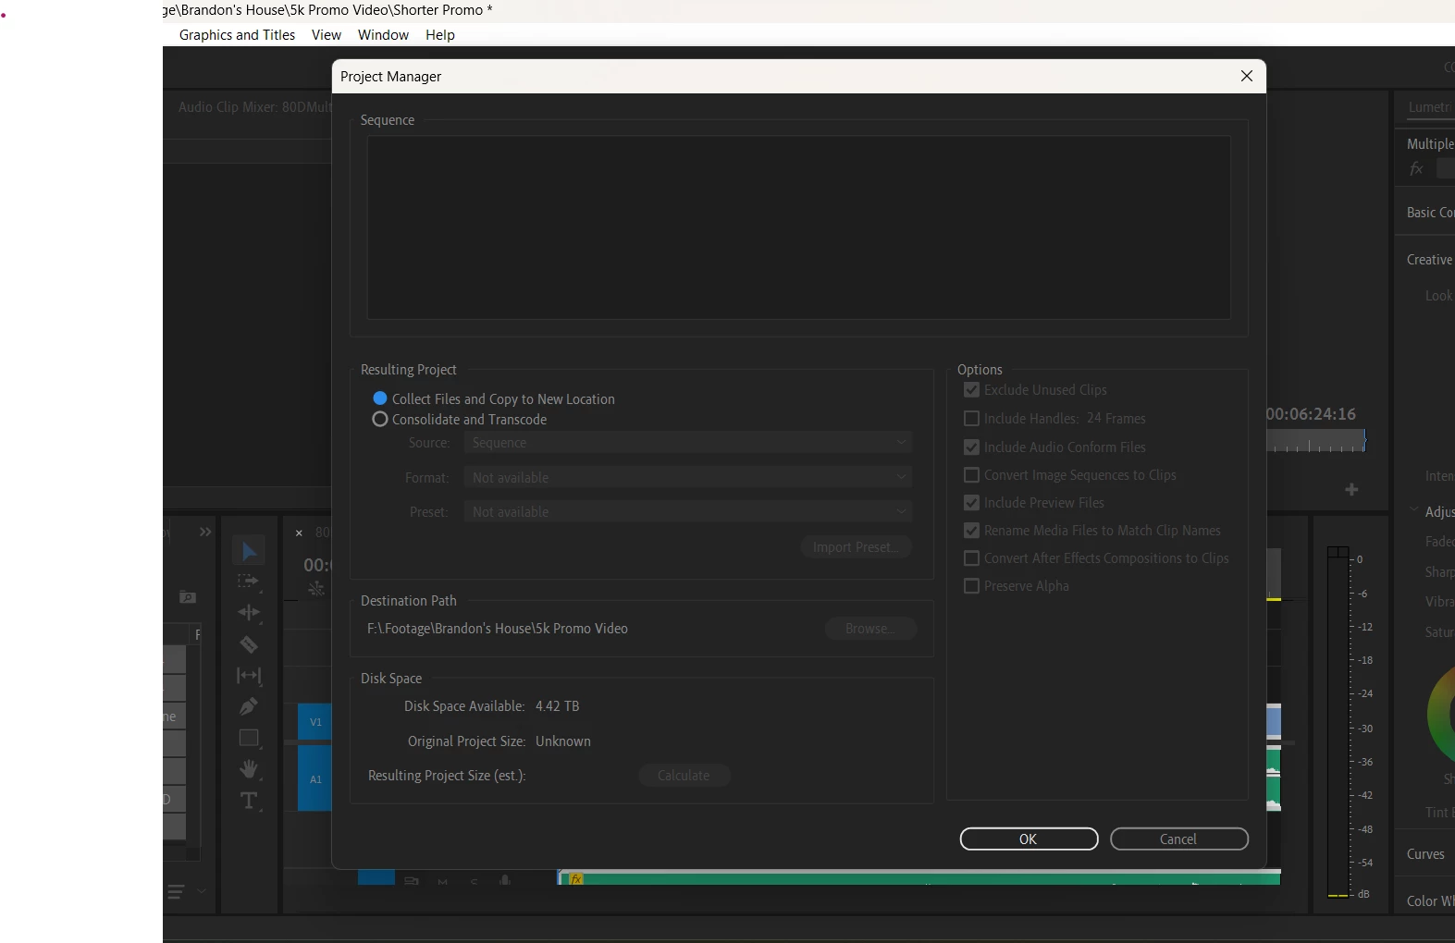Click the Import Preset button
This screenshot has height=943, width=1455.
[x=856, y=547]
